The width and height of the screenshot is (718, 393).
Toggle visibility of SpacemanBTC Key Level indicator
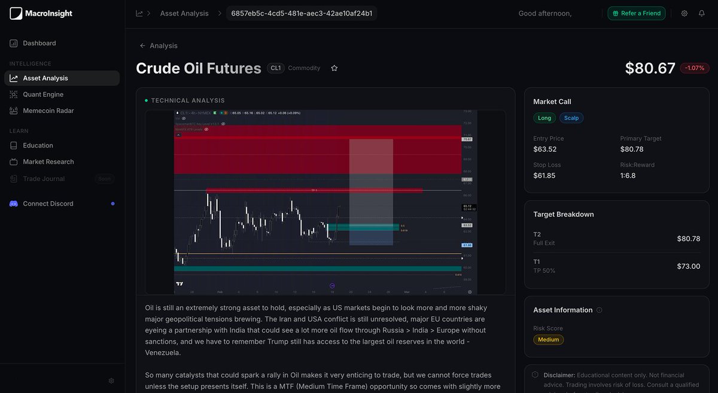click(x=223, y=124)
